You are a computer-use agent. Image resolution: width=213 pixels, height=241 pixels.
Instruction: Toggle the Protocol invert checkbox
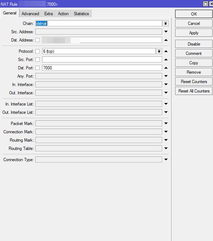pyautogui.click(x=37, y=51)
